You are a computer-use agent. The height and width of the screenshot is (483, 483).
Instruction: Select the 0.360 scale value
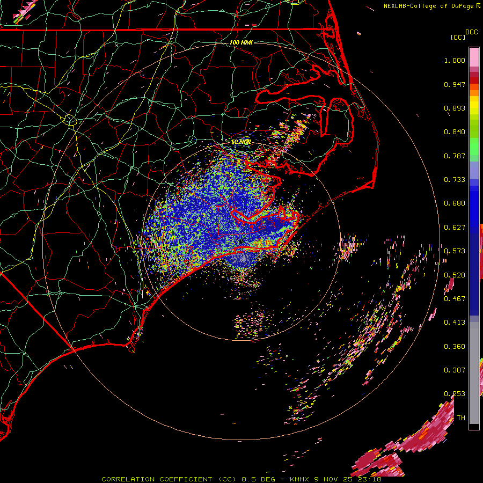pyautogui.click(x=455, y=347)
